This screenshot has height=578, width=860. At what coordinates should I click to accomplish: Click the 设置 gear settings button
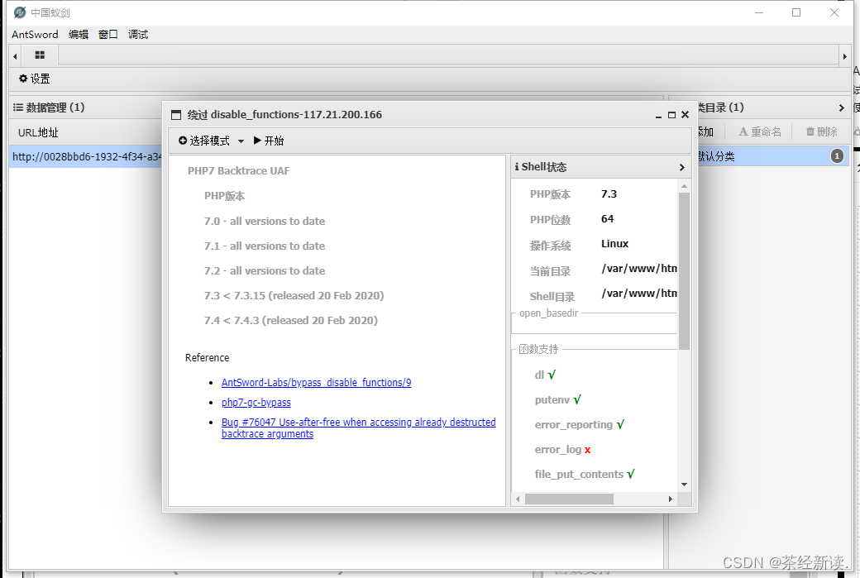(x=35, y=79)
